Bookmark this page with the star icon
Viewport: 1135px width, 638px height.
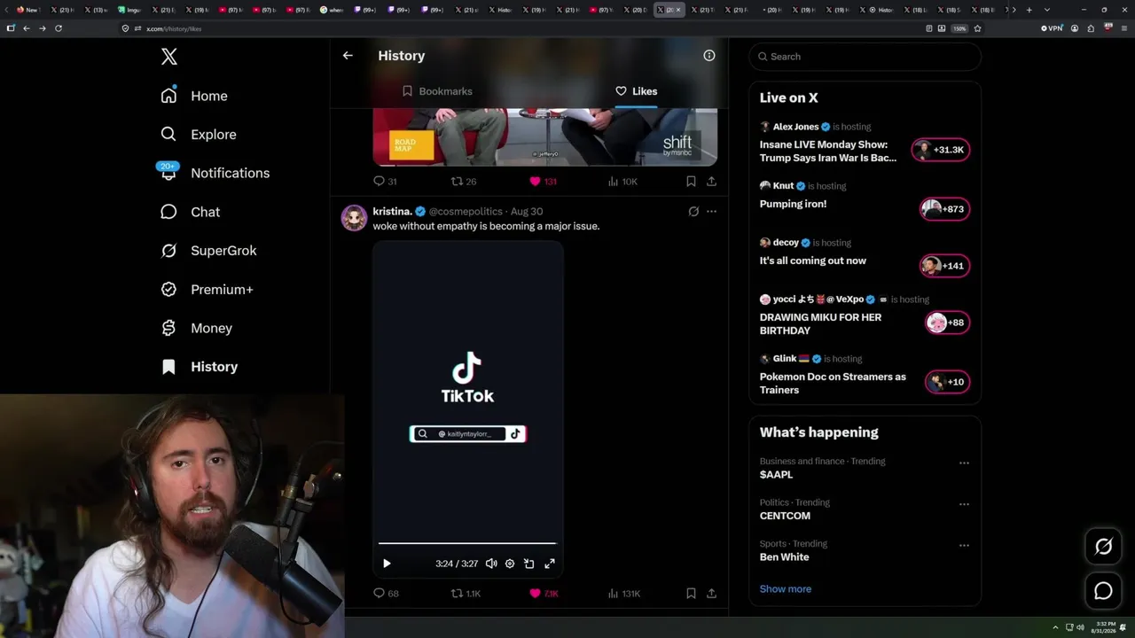[x=977, y=28]
